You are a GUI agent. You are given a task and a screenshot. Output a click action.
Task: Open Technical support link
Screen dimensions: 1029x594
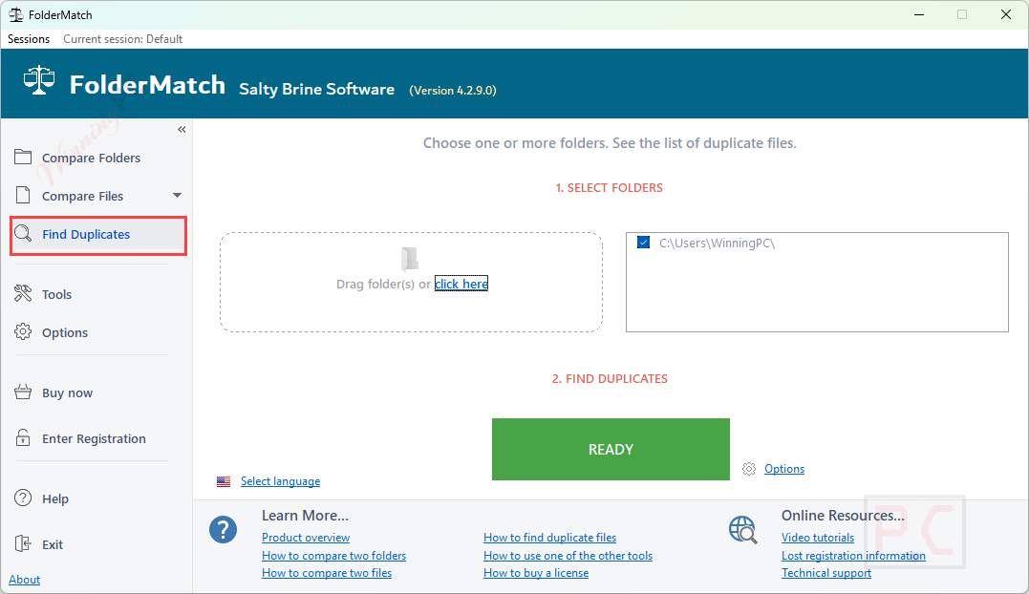[x=826, y=572]
